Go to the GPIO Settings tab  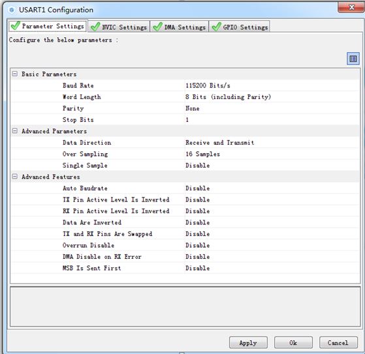[x=240, y=27]
